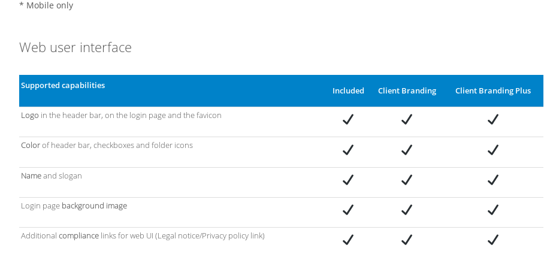Select the Client Branding column header
Viewport: 553px width, 263px height.
coord(407,91)
